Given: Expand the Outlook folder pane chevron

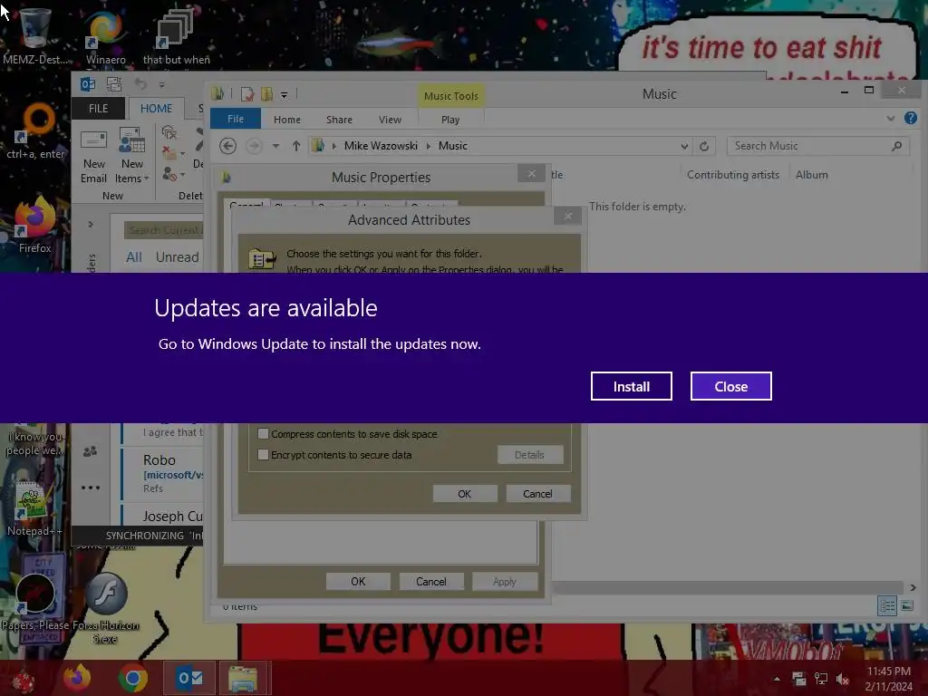Looking at the screenshot, I should 91,225.
